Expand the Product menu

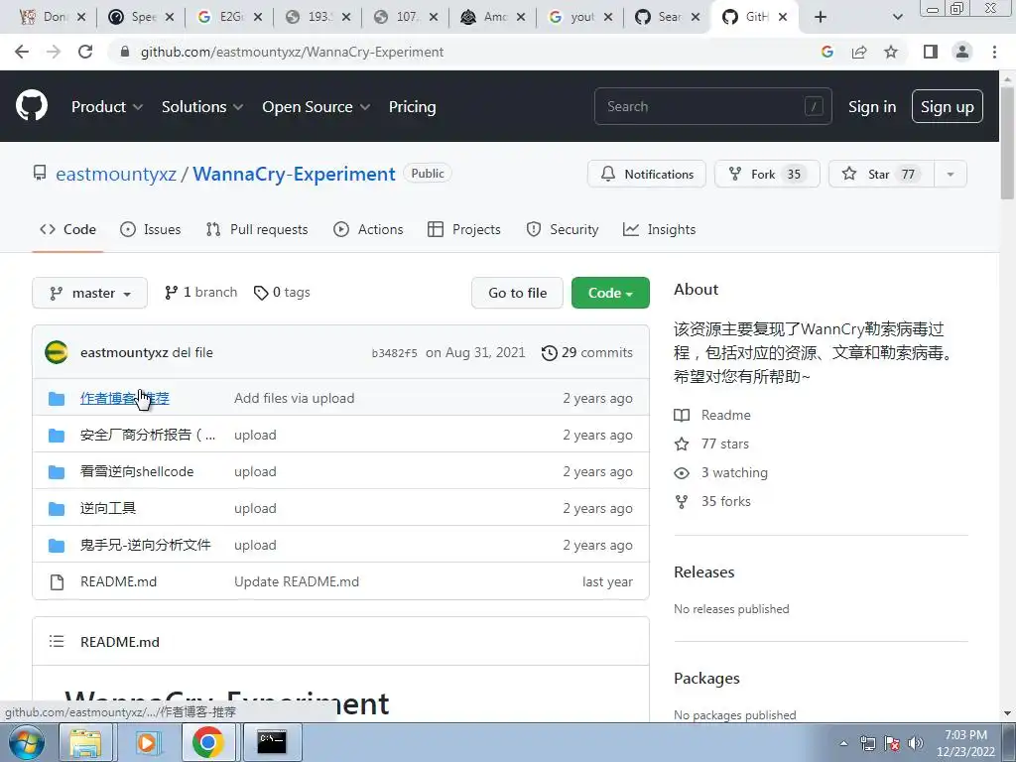coord(107,106)
